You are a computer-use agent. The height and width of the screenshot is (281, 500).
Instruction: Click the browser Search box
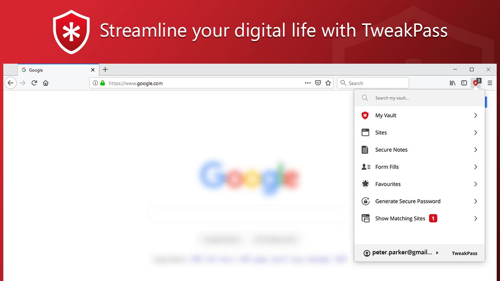(373, 83)
